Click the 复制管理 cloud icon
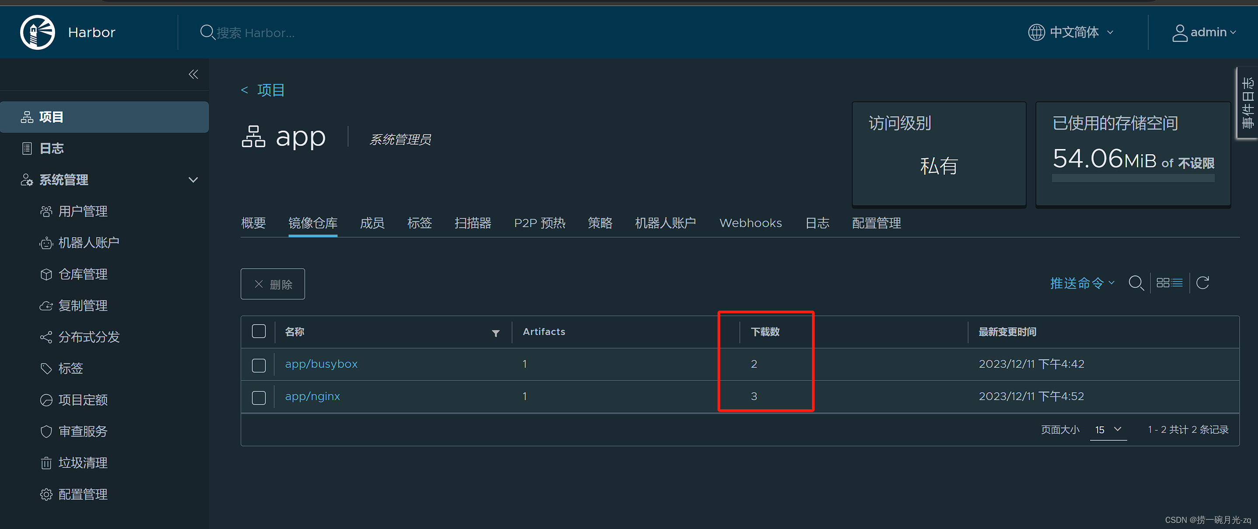Image resolution: width=1258 pixels, height=529 pixels. [46, 306]
